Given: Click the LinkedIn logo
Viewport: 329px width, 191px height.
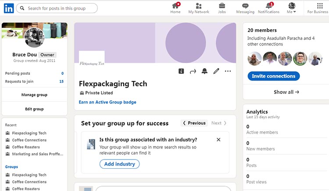Looking at the screenshot, I should 9,8.
